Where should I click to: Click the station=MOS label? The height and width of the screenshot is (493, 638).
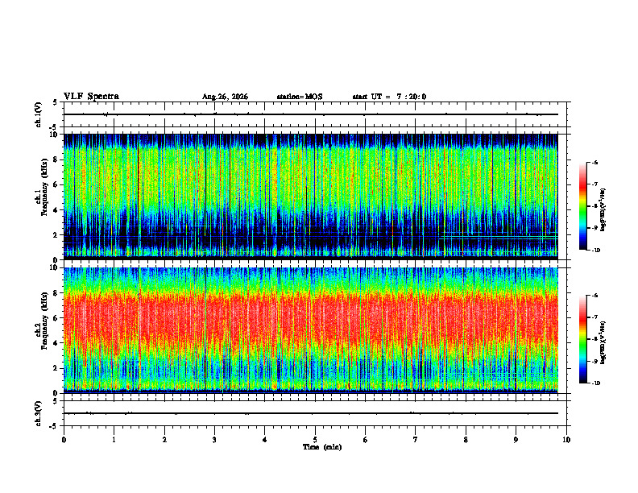click(x=300, y=97)
